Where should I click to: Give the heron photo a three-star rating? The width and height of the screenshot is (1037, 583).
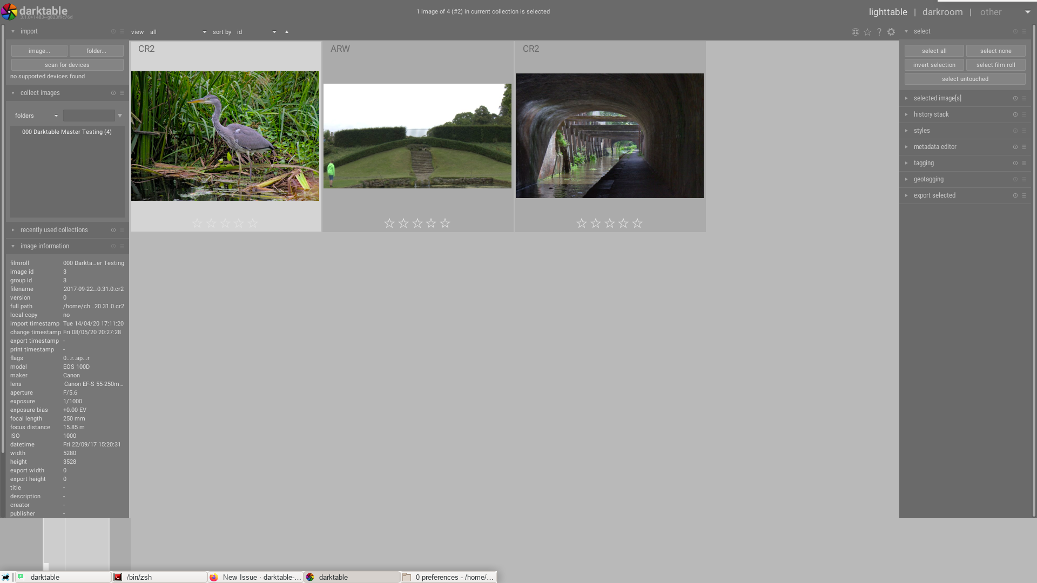225,222
